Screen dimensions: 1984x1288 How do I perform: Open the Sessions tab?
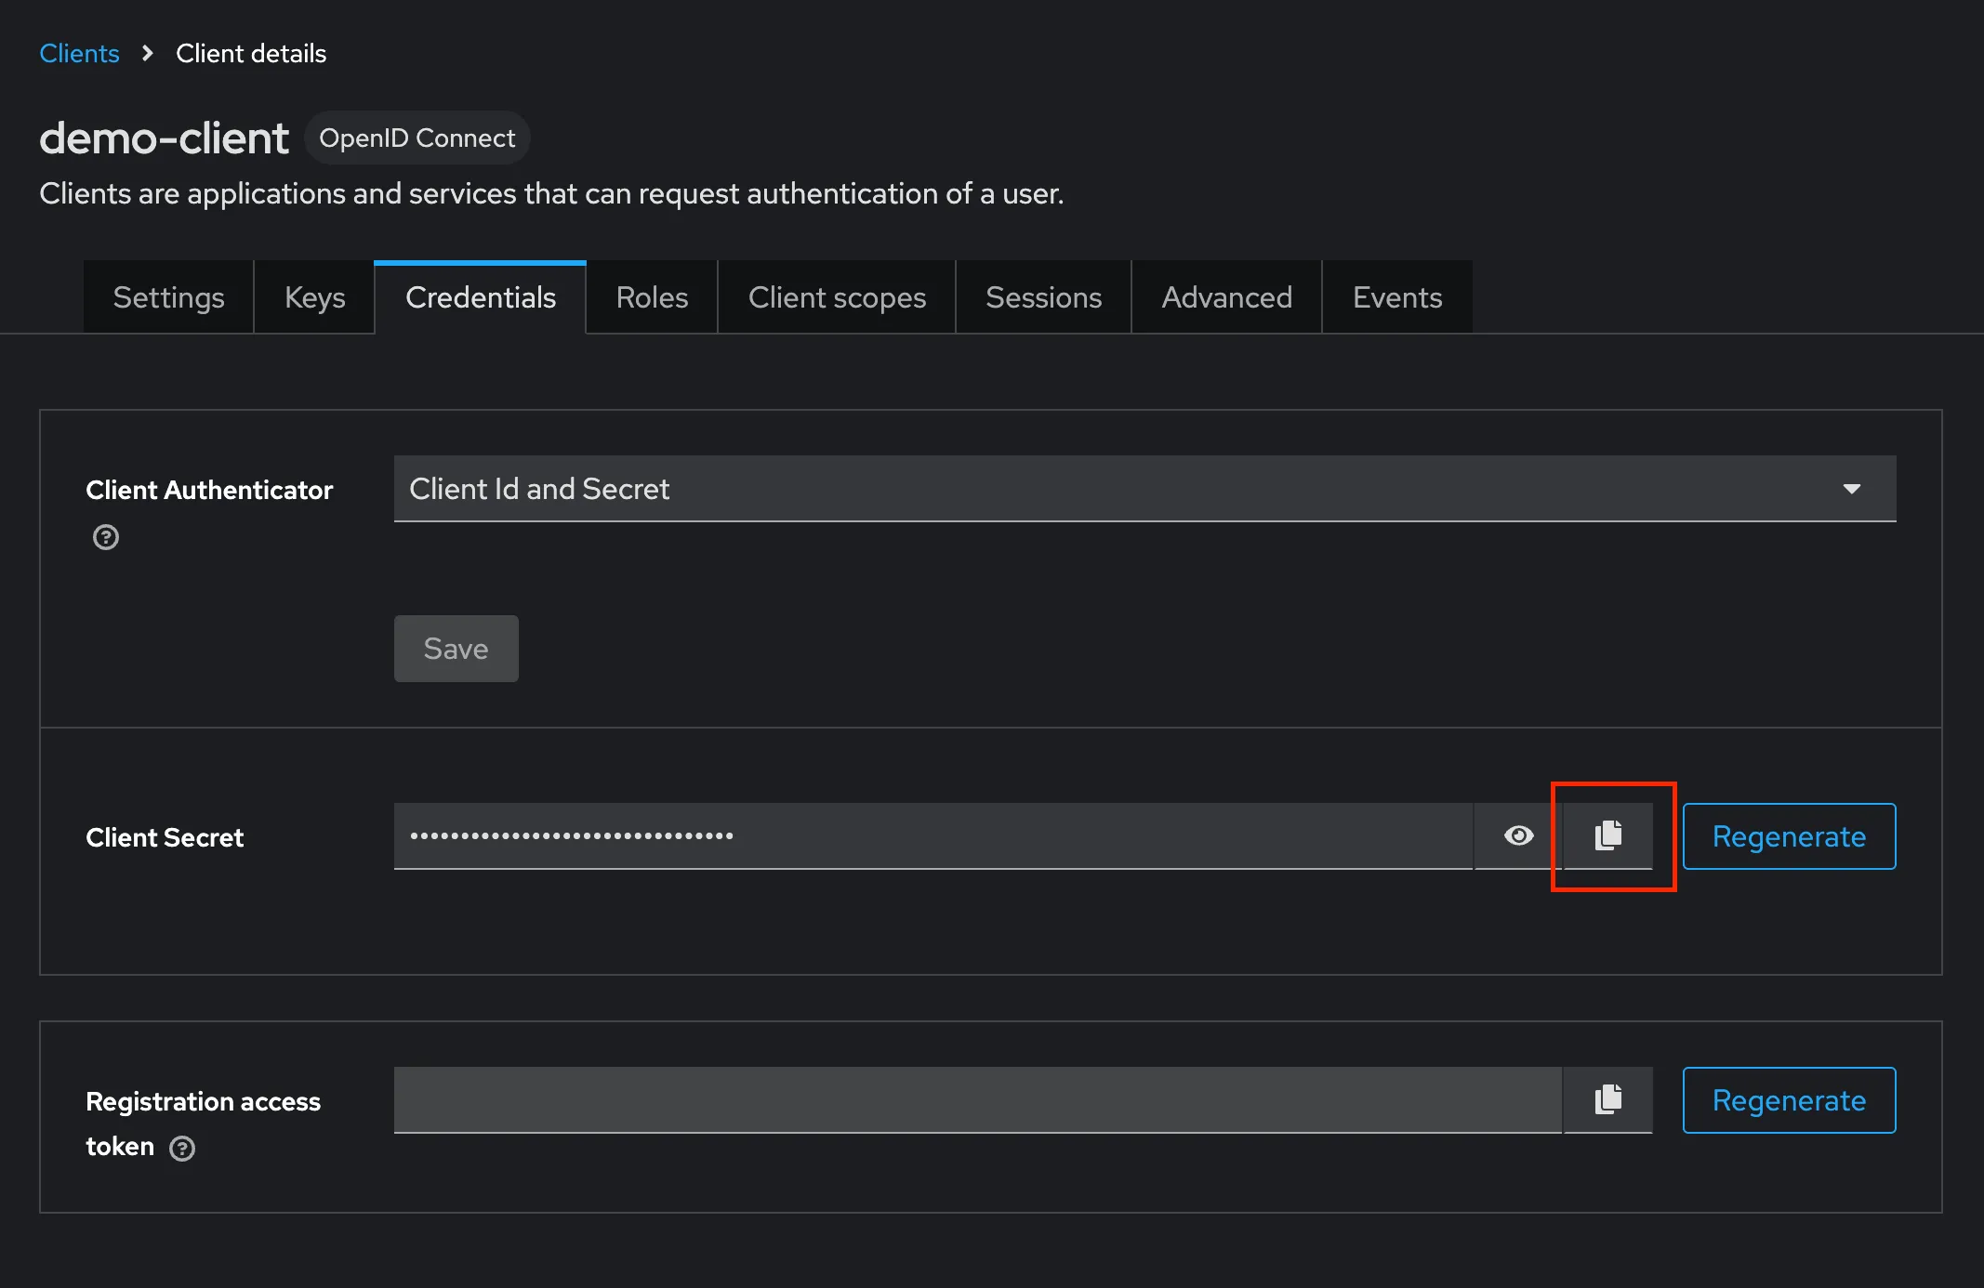click(x=1043, y=296)
